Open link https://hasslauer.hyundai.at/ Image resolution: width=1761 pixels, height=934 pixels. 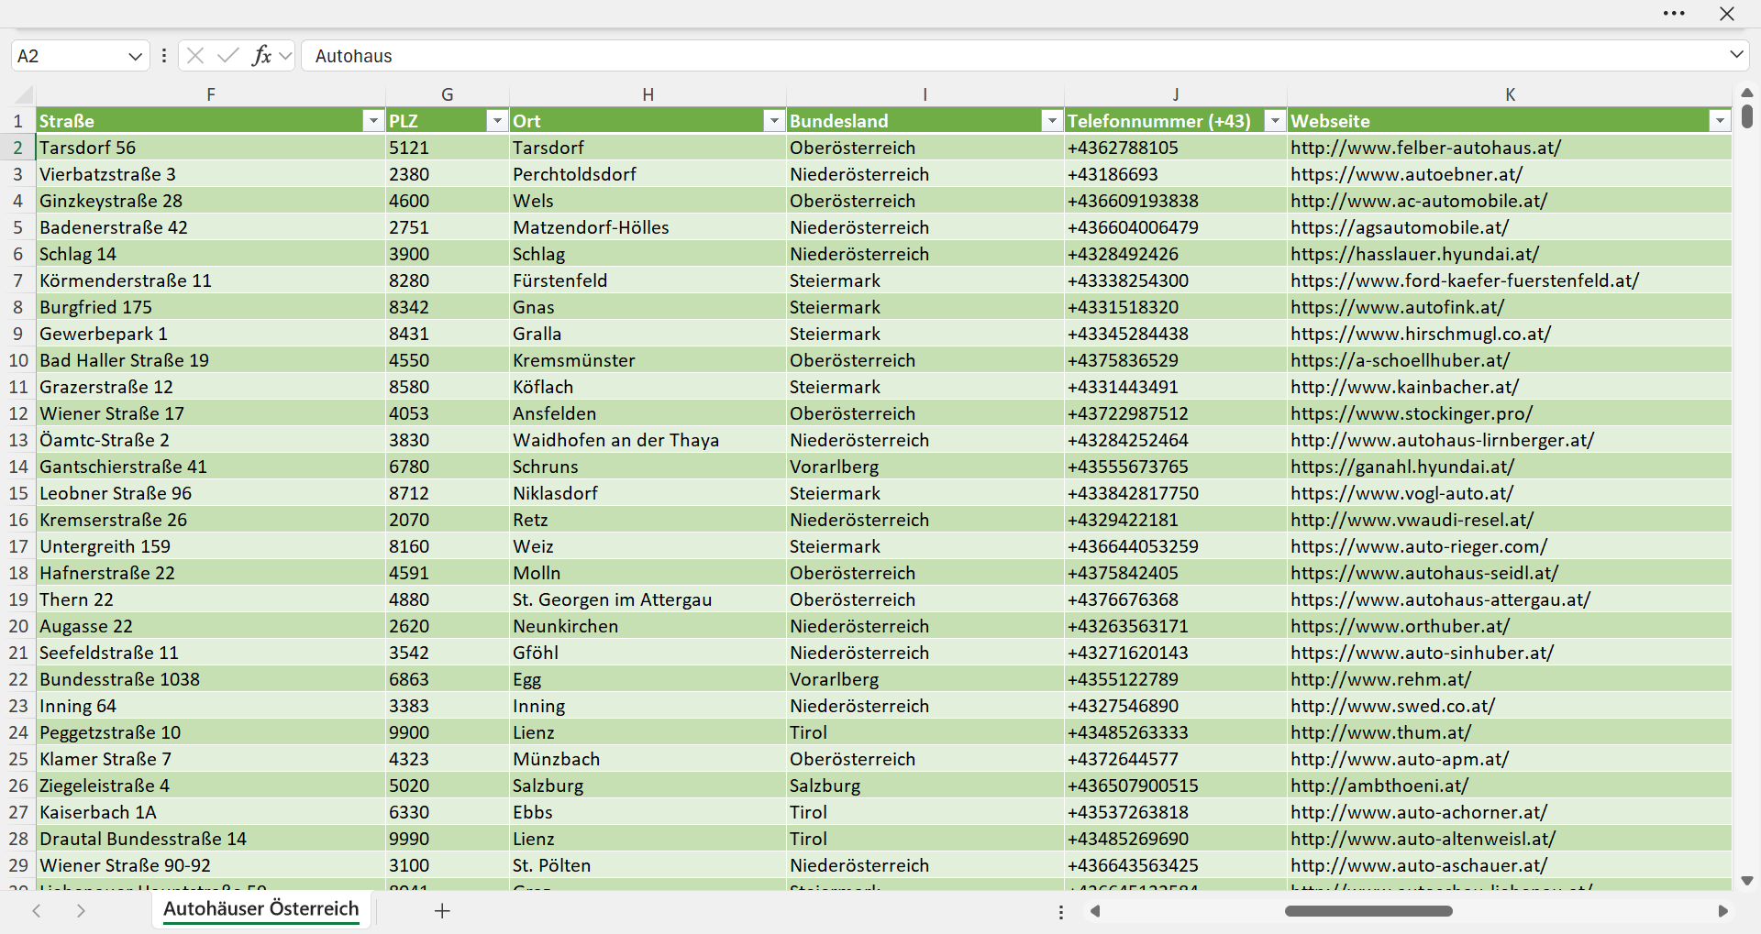click(1414, 254)
